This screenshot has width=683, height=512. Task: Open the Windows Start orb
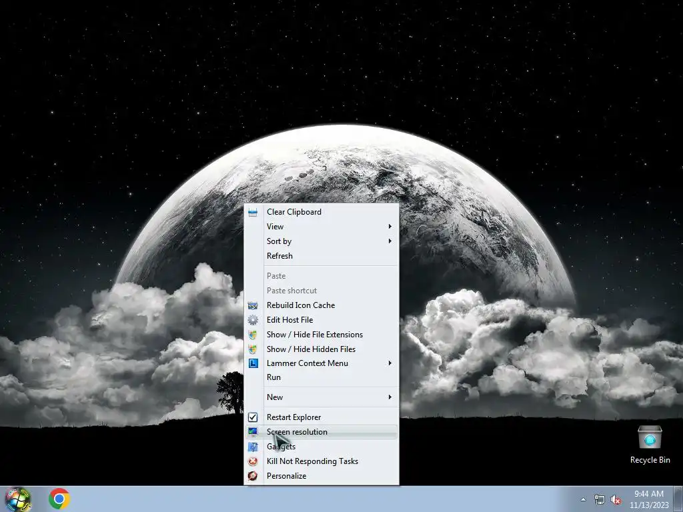coord(18,499)
